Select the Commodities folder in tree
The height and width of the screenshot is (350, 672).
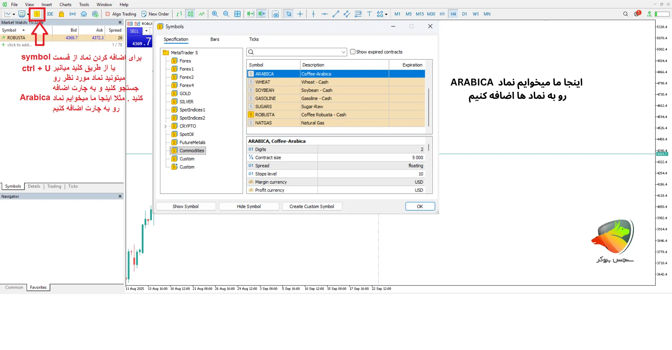[191, 151]
